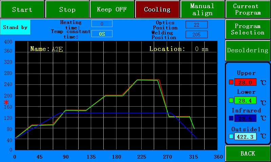Open Program Selection
Image resolution: width=271 pixels, height=162 pixels.
point(248,29)
